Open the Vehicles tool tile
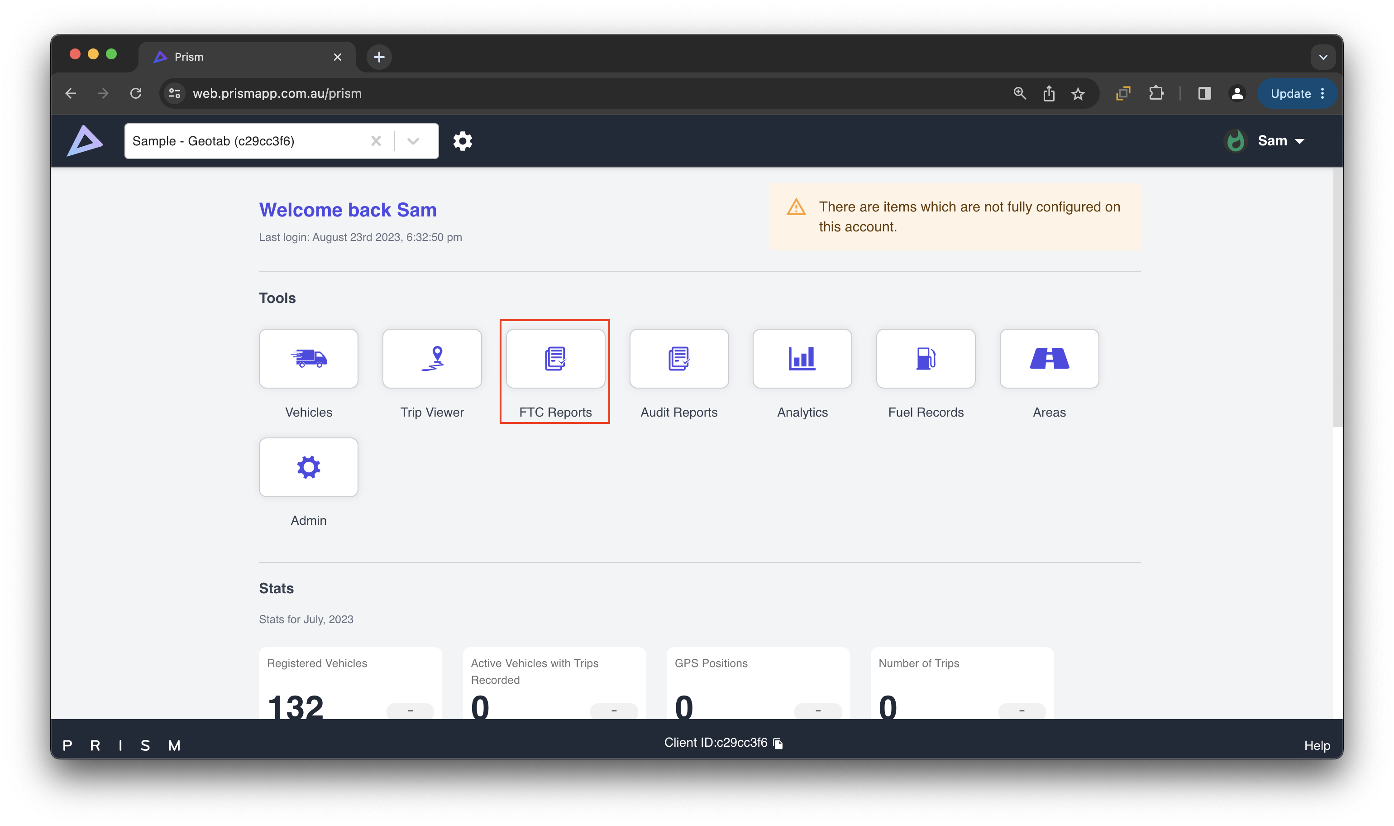This screenshot has height=826, width=1394. tap(308, 359)
